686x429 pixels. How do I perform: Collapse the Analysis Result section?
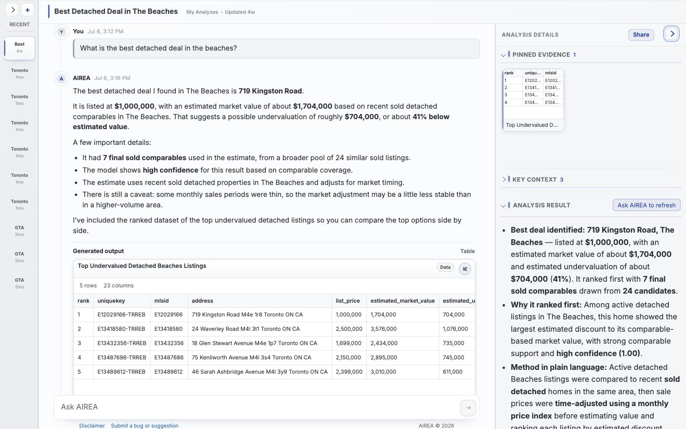coord(504,206)
